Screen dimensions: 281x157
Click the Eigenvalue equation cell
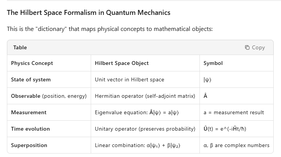click(x=137, y=112)
